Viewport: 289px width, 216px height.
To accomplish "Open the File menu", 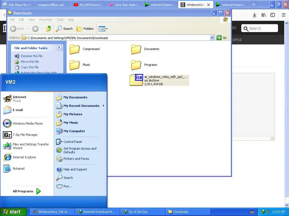I will pyautogui.click(x=12, y=20).
